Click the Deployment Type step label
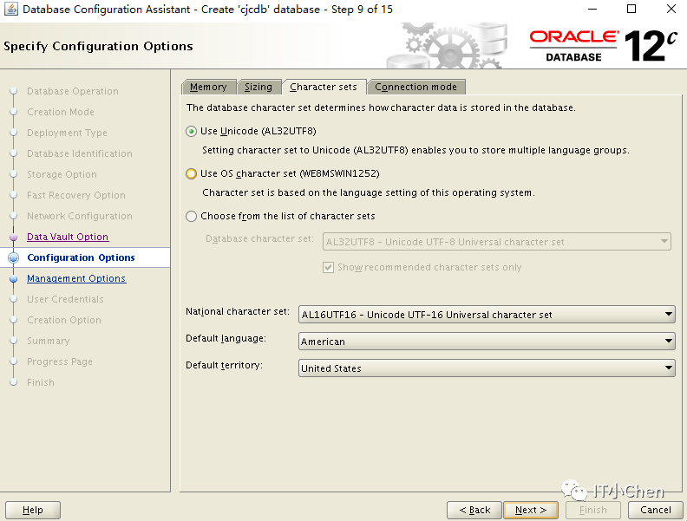The image size is (687, 521). 67,133
